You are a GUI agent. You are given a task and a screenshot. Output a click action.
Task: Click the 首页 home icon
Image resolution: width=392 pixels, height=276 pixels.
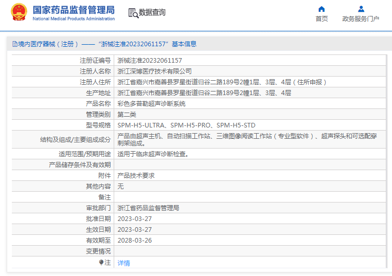pyautogui.click(x=322, y=9)
